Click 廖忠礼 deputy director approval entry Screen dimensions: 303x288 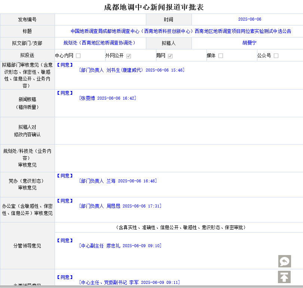click(120, 246)
